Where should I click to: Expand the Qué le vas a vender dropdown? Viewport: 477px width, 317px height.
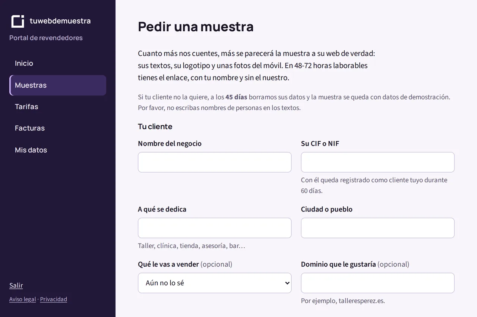click(x=215, y=283)
